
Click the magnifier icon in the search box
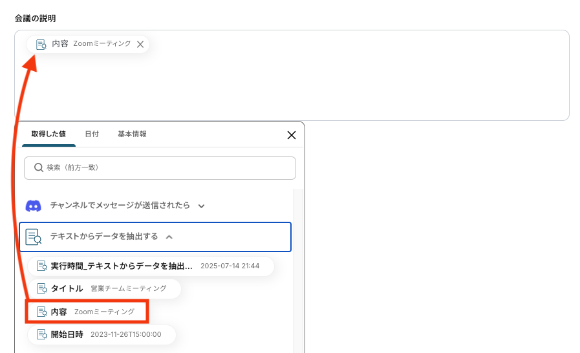[38, 167]
